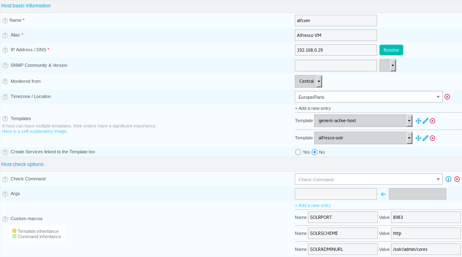
Task: Click the IP Address / DNS input field
Action: (x=336, y=50)
